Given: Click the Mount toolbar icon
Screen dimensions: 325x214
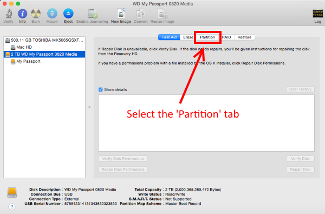Looking at the screenshot, I should point(52,14).
